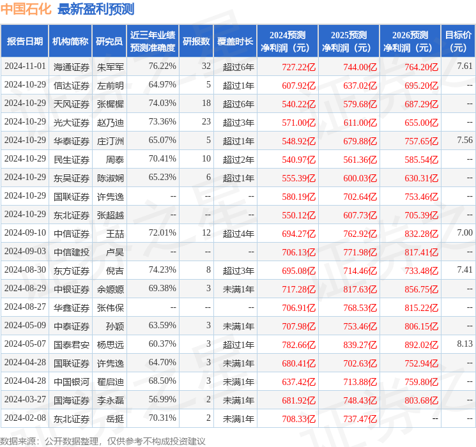This screenshot has width=476, height=447.
Task: Select the 中国银河 institution row
Action: [x=71, y=381]
